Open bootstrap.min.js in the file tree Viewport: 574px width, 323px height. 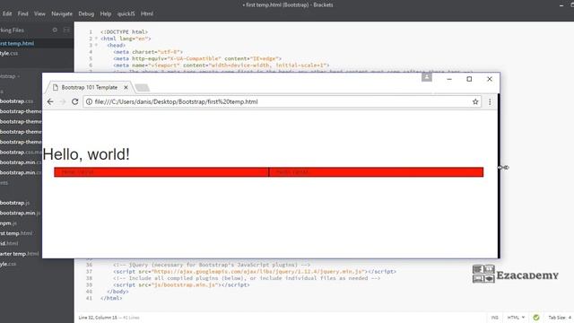[x=20, y=213]
